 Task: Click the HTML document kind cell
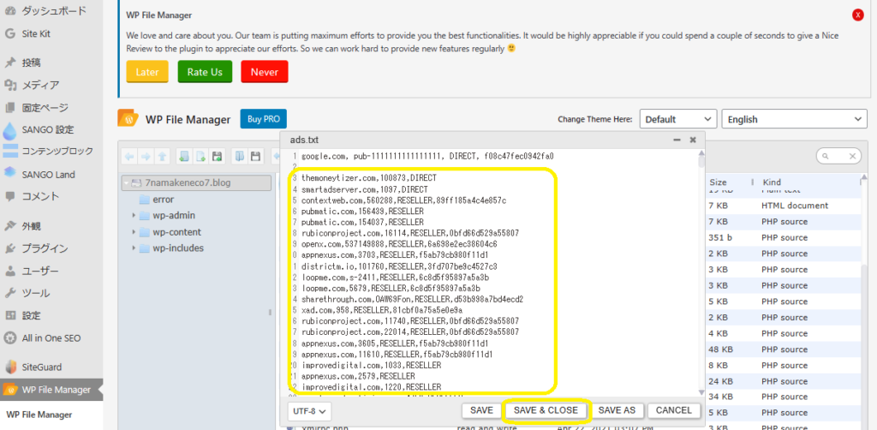794,206
